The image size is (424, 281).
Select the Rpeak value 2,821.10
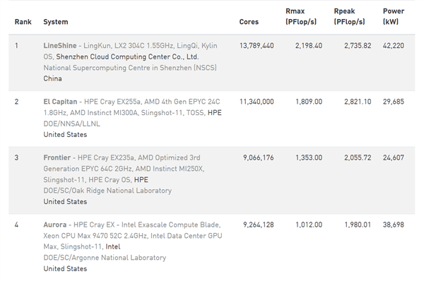coord(358,102)
